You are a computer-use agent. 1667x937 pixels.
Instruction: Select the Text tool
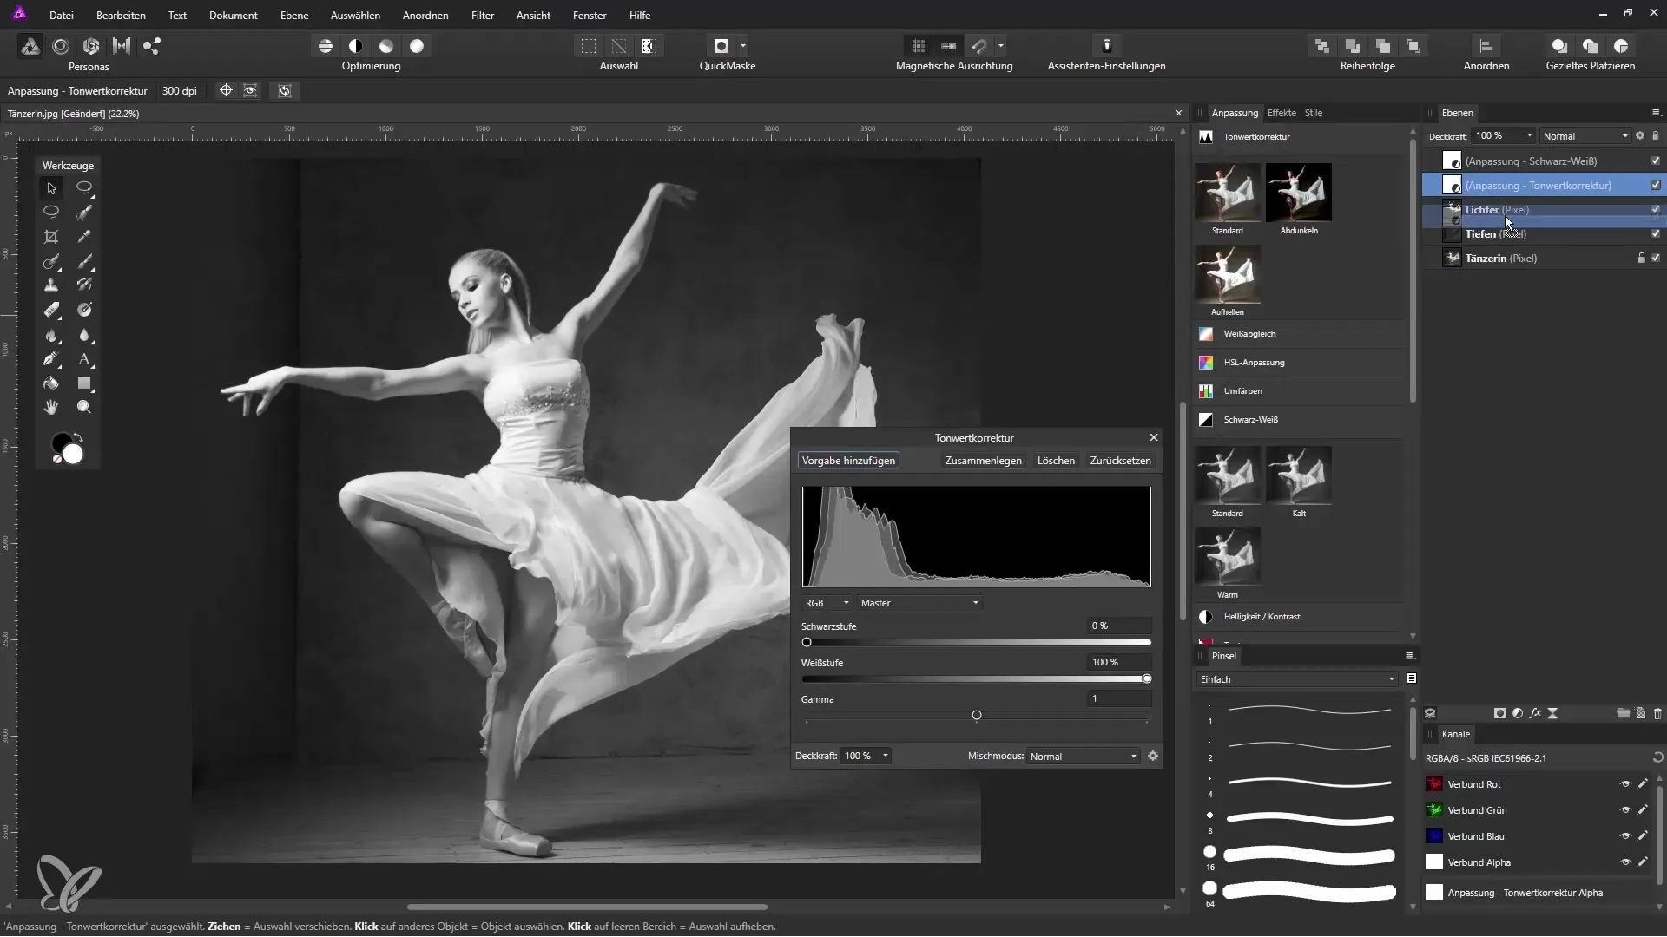coord(84,359)
